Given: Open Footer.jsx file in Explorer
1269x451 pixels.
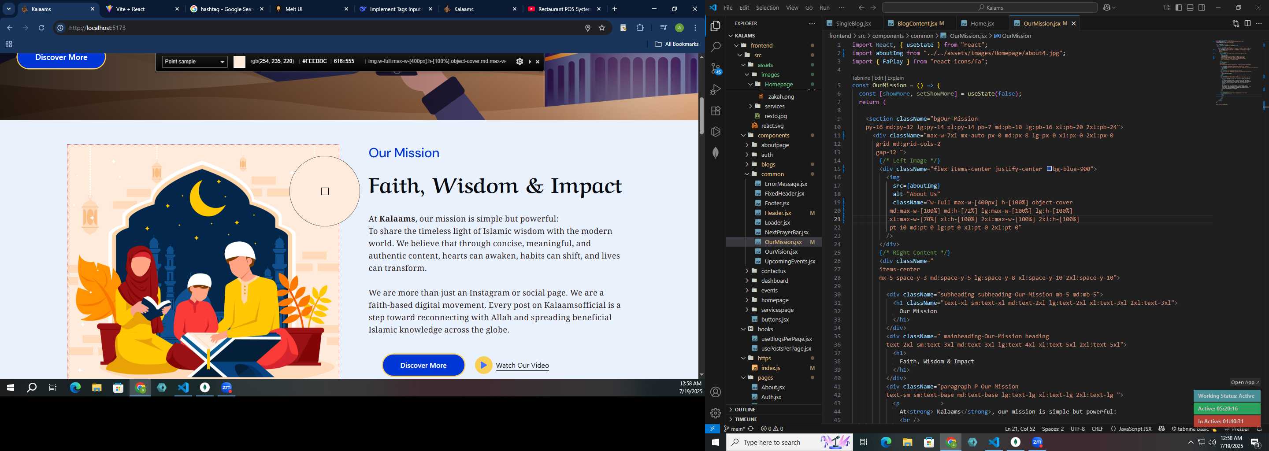Looking at the screenshot, I should 776,203.
